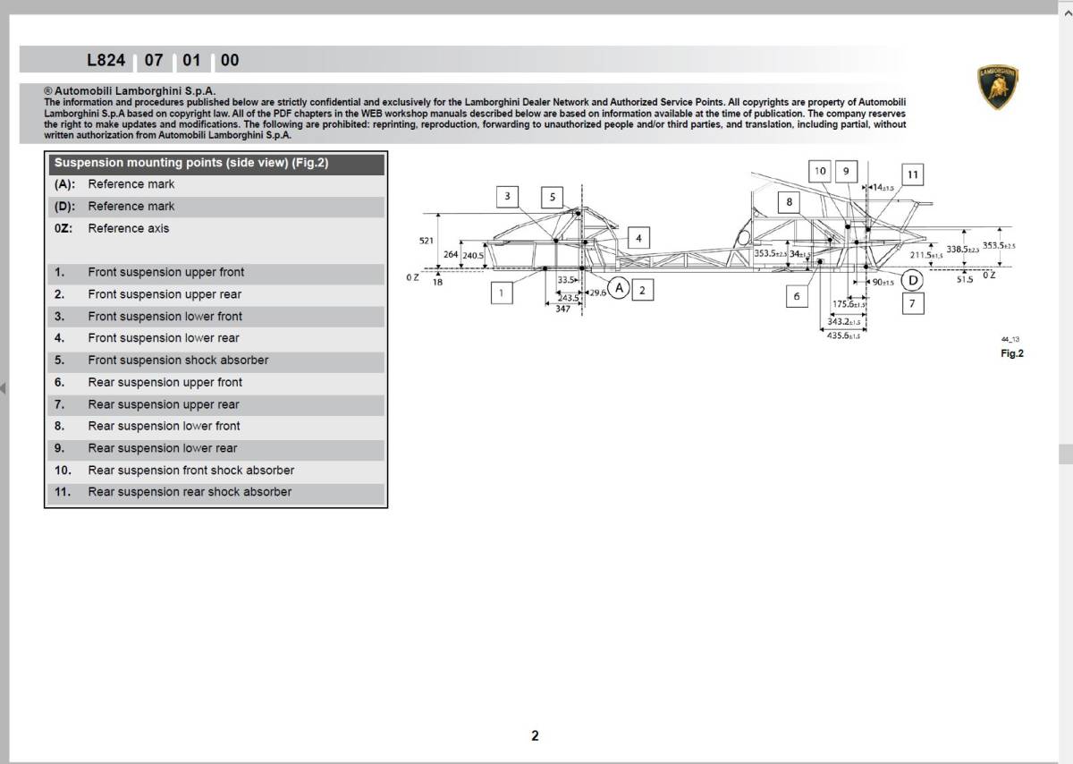Click callout box 10 in diagram
Screen dimensions: 1073x764
(820, 172)
